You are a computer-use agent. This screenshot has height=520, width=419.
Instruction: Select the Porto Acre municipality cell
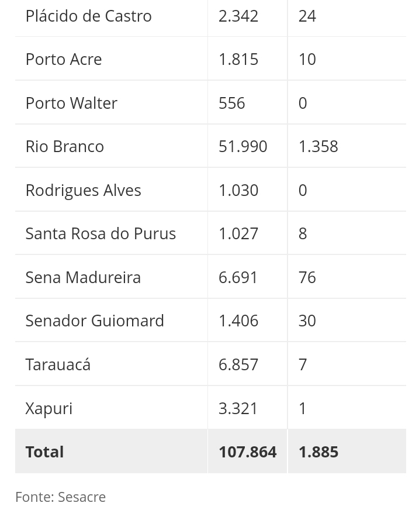coord(64,59)
